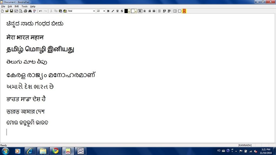Click the Gujarati text line

[x=30, y=87]
